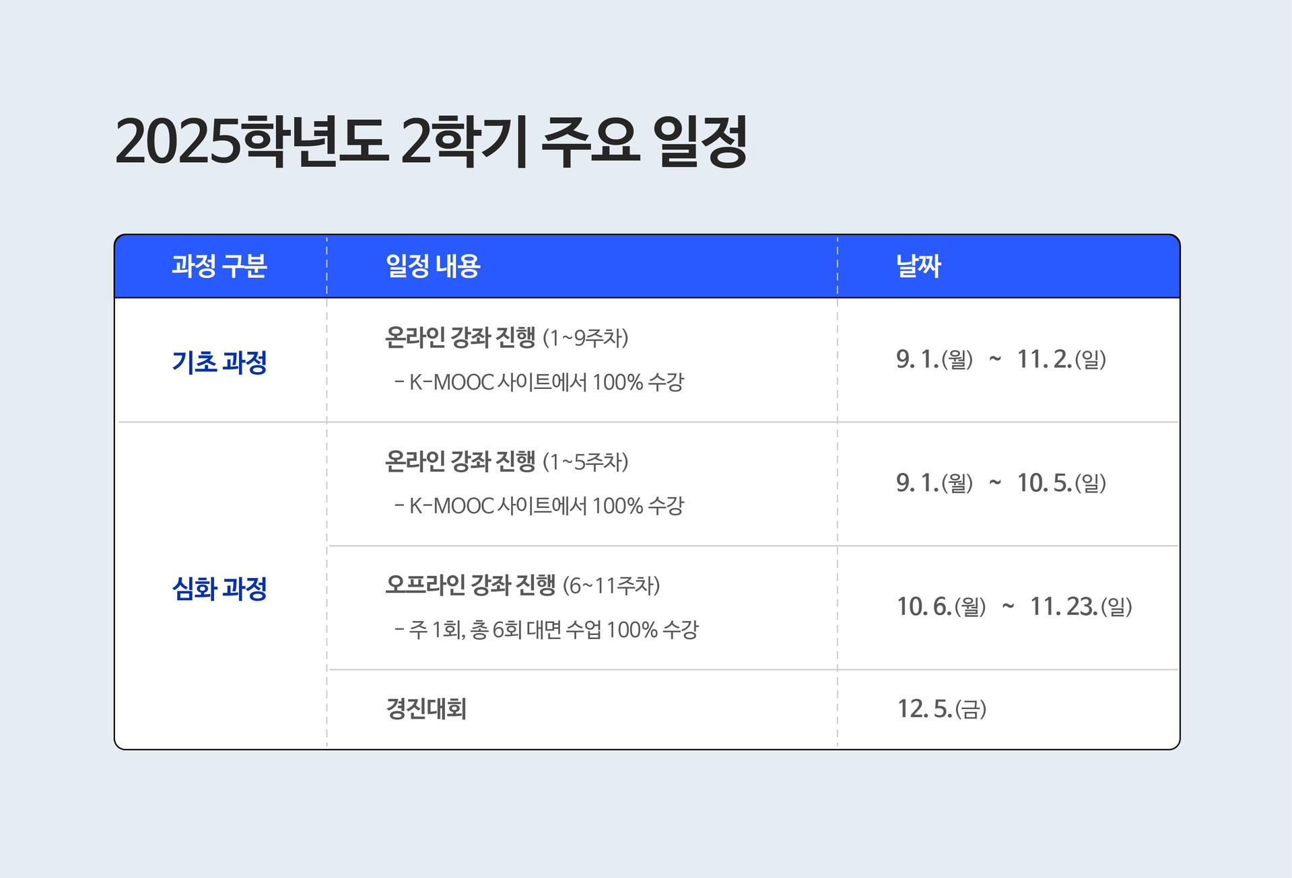The image size is (1292, 878).
Task: Click the "날짜" column header
Action: point(918,266)
